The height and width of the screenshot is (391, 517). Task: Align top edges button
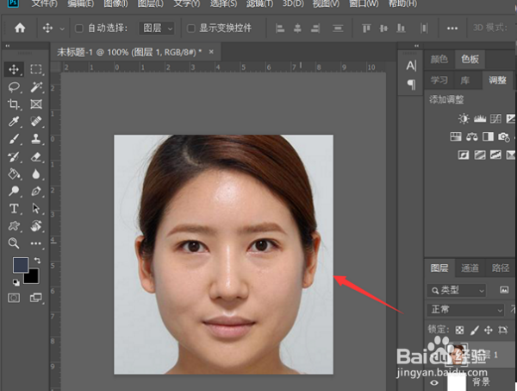[366, 28]
